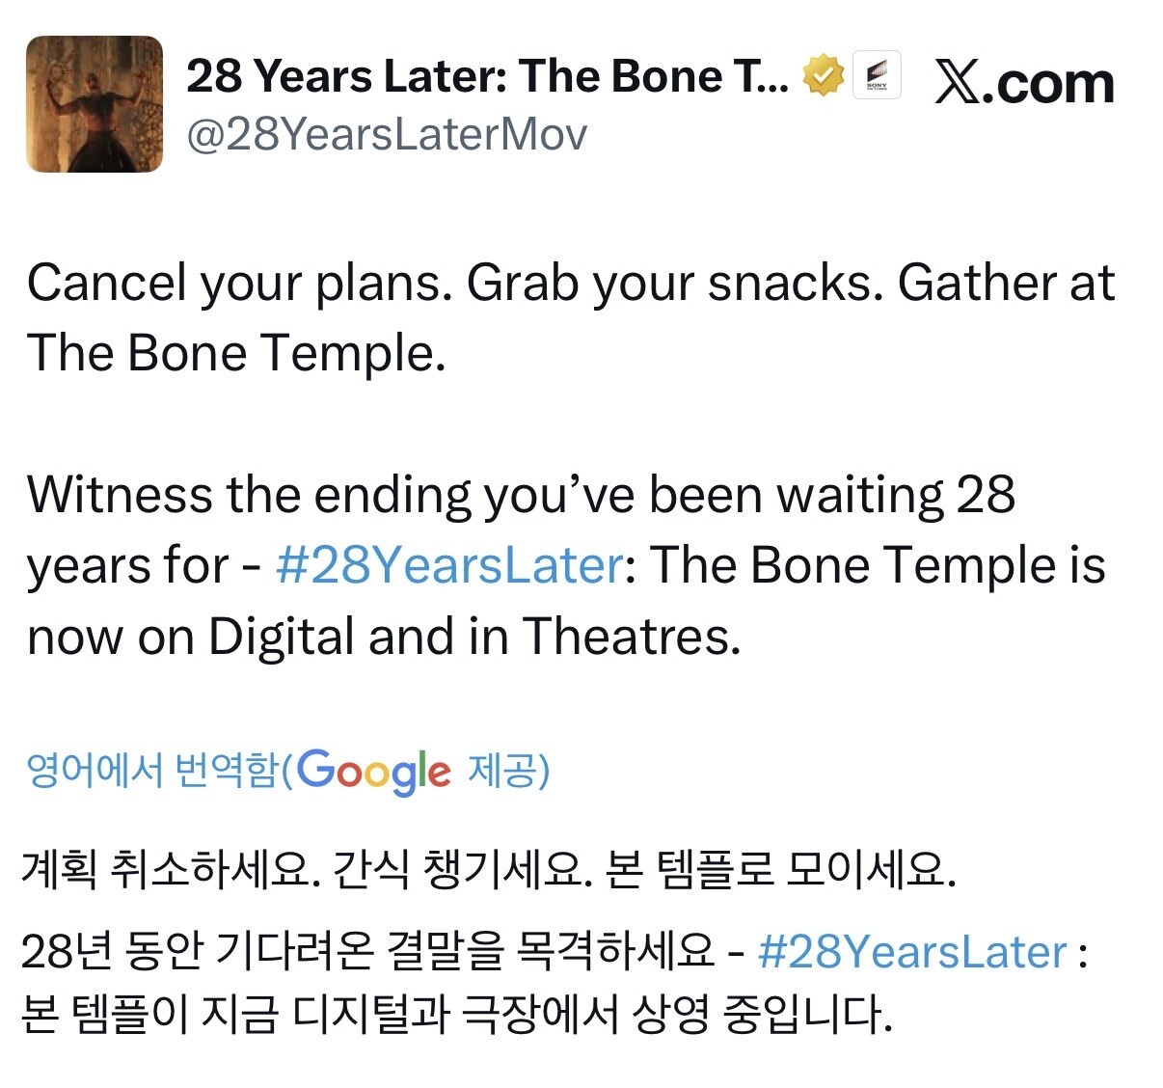Open the #28YearsLater hashtag in the Korean translation
1163x1088 pixels.
pyautogui.click(x=912, y=952)
